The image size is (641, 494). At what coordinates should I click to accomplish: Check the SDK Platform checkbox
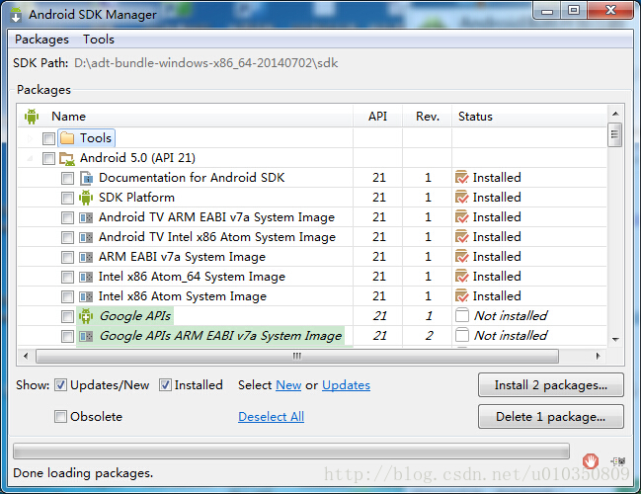tap(67, 198)
